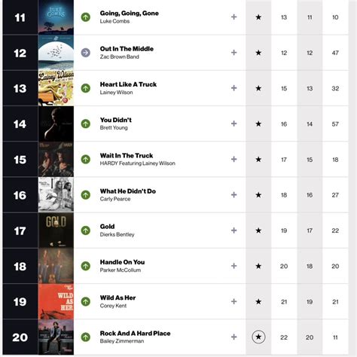The image size is (357, 357).
Task: Open the Luke Combs artist link
Action: [x=114, y=21]
